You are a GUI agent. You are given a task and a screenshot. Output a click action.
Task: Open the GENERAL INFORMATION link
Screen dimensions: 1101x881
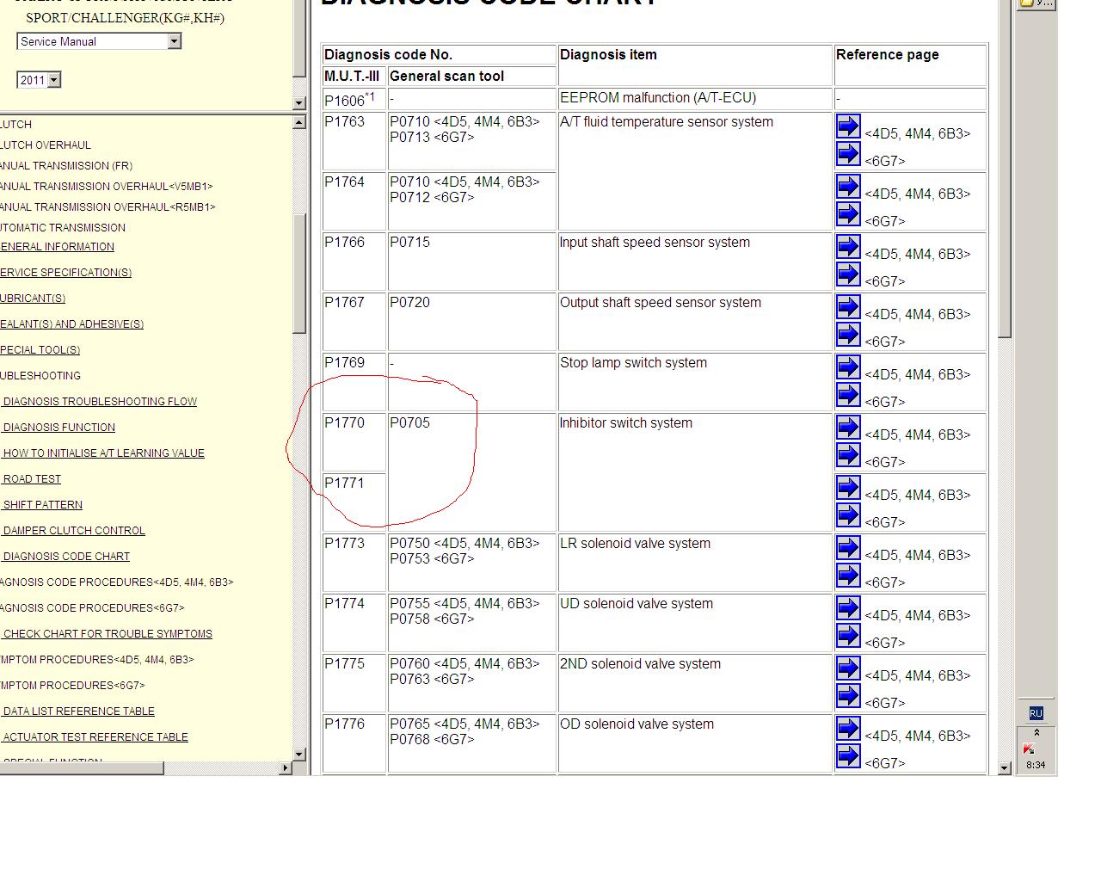click(x=57, y=247)
